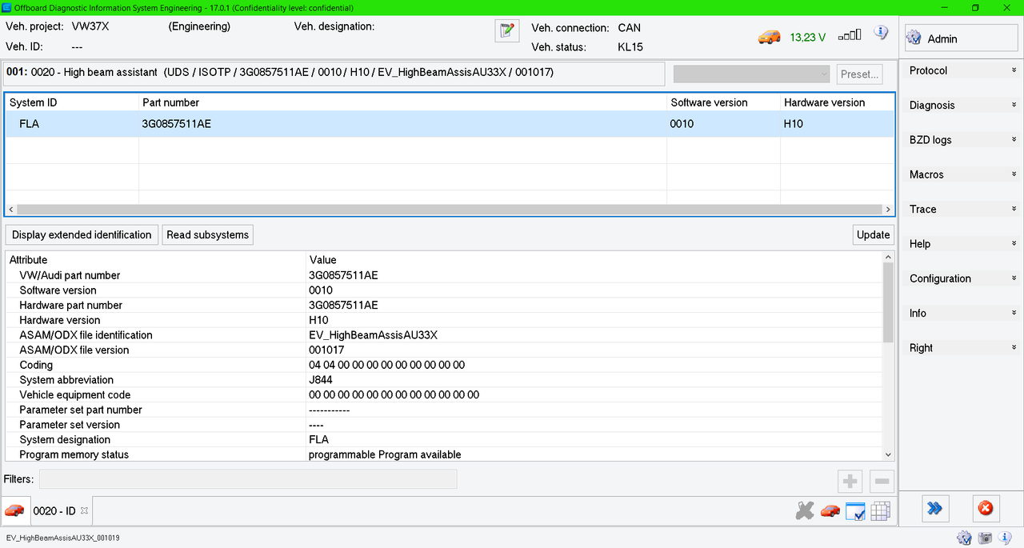Click the Update button
Image resolution: width=1024 pixels, height=548 pixels.
(873, 234)
